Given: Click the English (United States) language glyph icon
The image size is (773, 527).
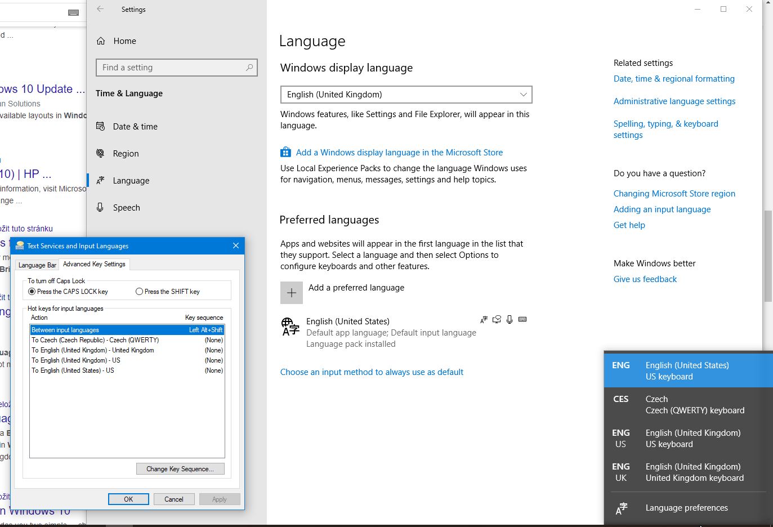Looking at the screenshot, I should pos(290,327).
